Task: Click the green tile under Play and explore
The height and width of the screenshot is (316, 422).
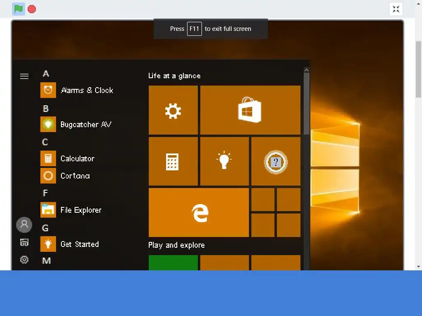Action: [173, 263]
